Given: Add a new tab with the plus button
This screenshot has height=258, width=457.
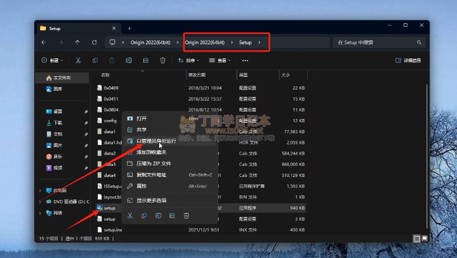Looking at the screenshot, I should [x=129, y=28].
